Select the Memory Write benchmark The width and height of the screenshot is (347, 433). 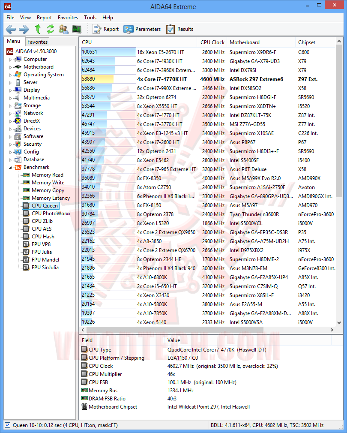pyautogui.click(x=48, y=183)
